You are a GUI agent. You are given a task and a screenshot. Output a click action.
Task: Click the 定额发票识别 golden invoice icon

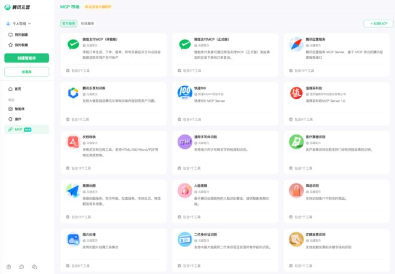296,239
